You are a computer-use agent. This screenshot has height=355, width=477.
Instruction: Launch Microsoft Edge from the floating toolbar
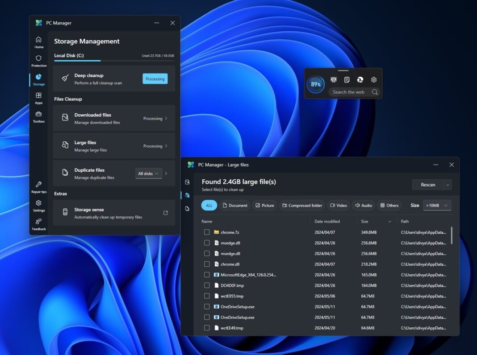point(360,79)
